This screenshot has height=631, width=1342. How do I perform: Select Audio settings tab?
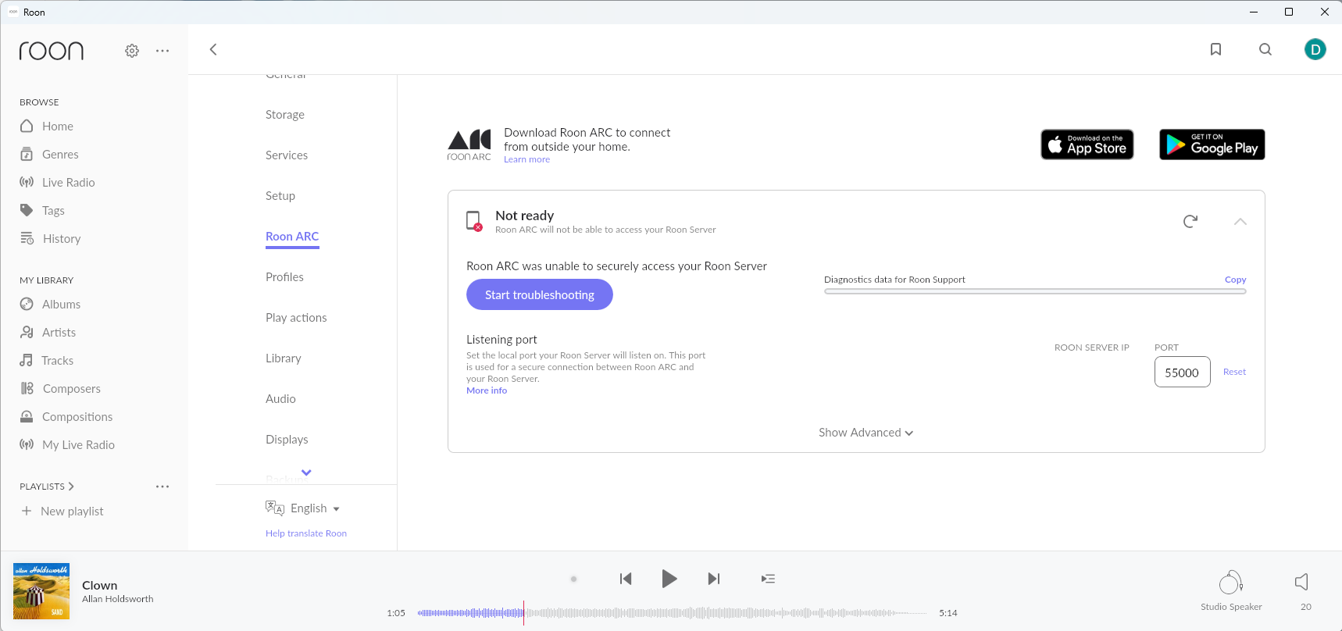tap(280, 399)
